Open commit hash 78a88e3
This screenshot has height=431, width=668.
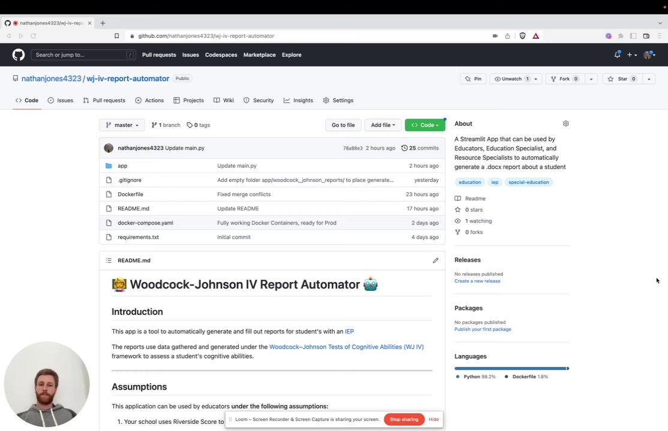point(353,148)
